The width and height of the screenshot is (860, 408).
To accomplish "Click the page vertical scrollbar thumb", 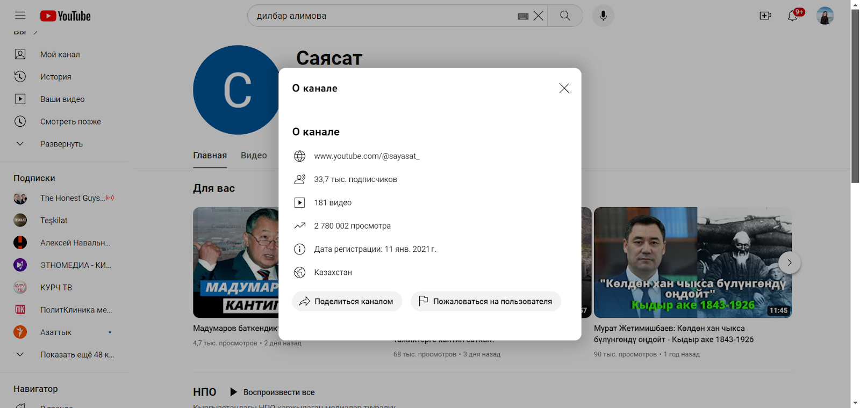I will point(855,96).
